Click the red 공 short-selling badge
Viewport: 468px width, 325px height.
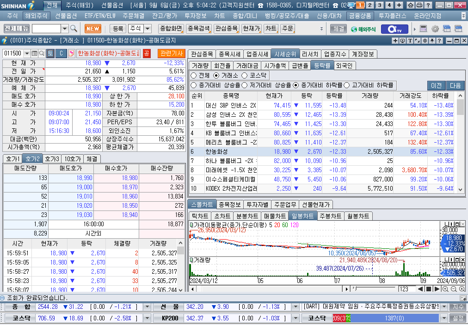(x=147, y=54)
